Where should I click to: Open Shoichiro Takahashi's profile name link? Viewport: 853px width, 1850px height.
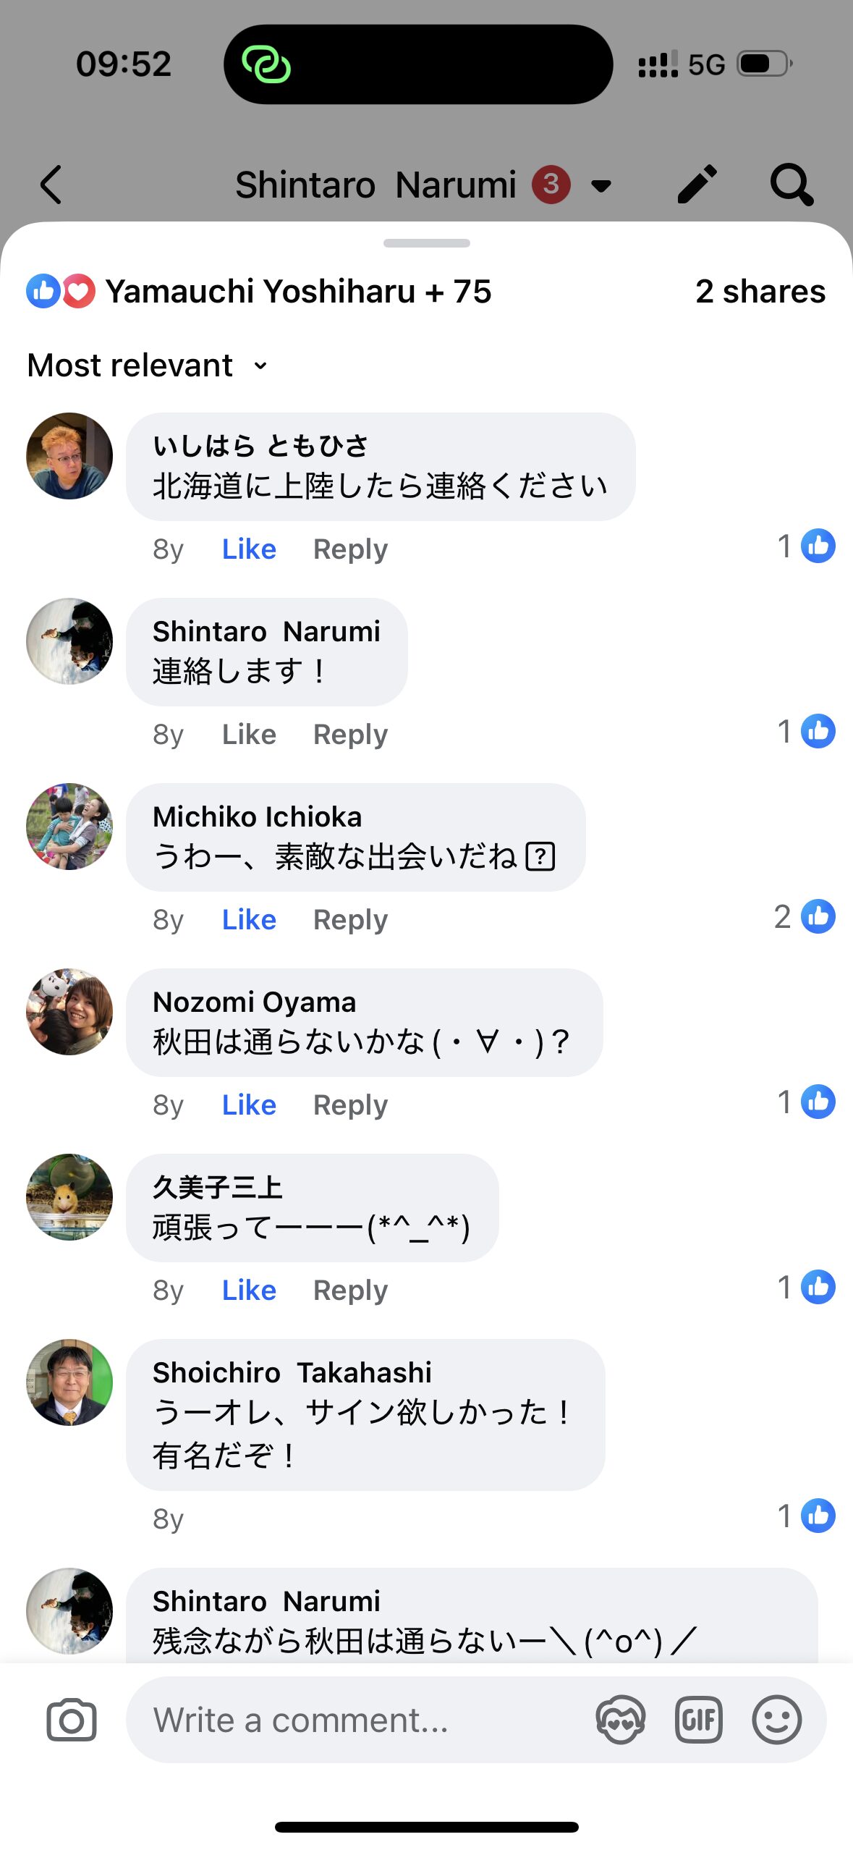pos(292,1372)
